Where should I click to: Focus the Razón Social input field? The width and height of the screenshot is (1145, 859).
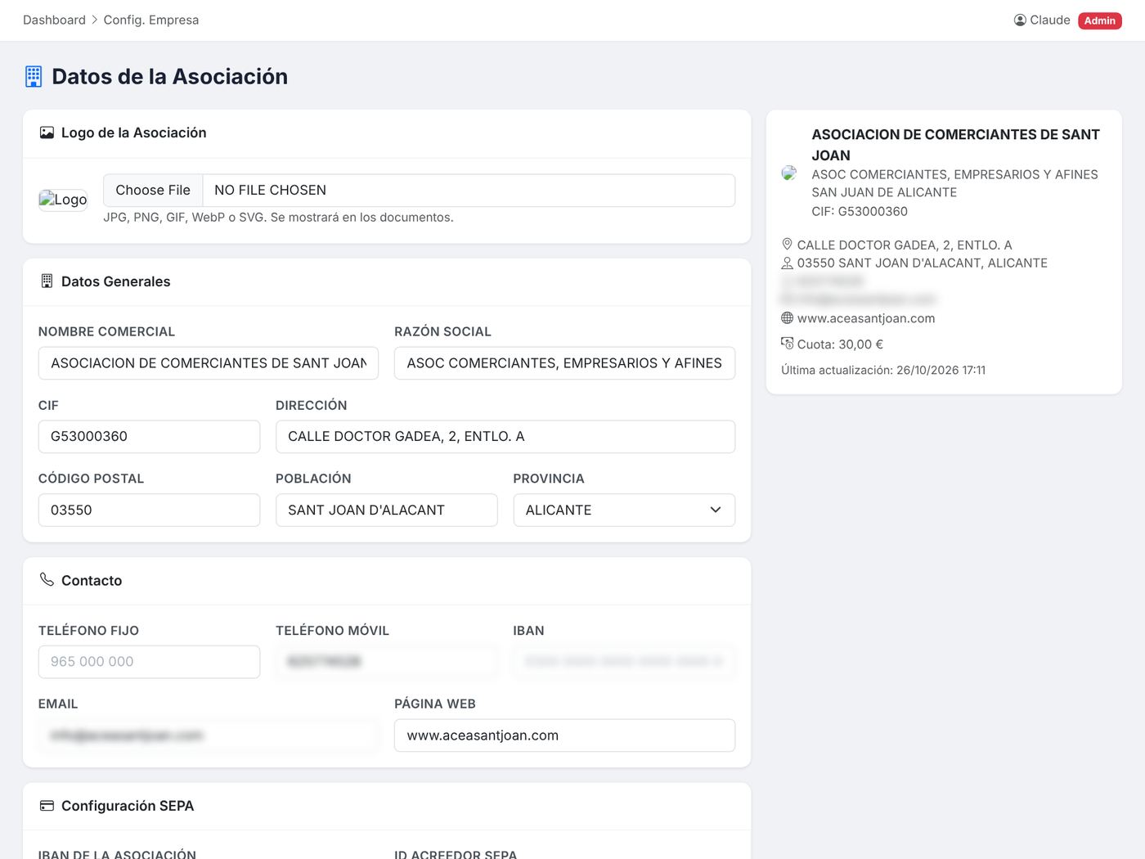pyautogui.click(x=564, y=363)
